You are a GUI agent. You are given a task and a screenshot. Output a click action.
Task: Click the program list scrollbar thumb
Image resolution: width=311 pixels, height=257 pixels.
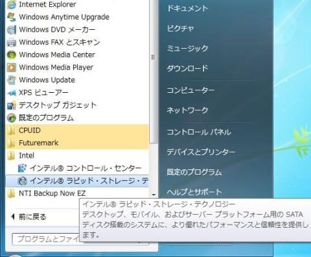(x=154, y=71)
